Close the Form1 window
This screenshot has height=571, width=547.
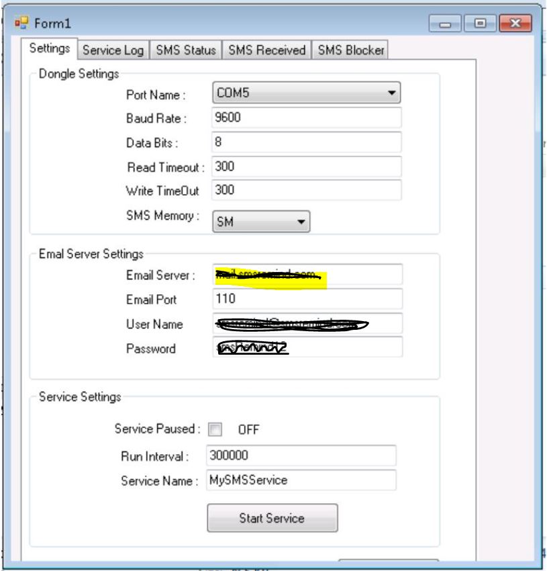513,25
